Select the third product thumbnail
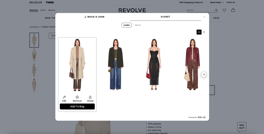This screenshot has height=134, width=264. (34, 70)
